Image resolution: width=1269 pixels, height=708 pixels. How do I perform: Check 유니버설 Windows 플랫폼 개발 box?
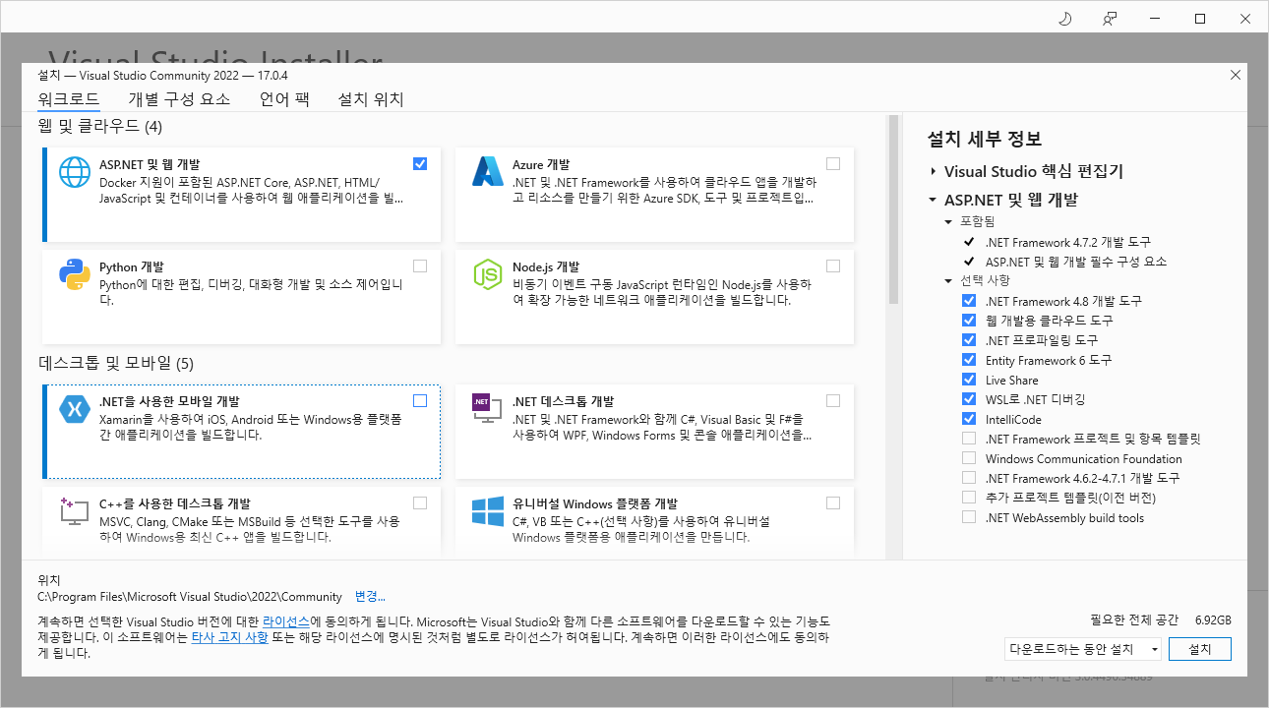pyautogui.click(x=834, y=502)
